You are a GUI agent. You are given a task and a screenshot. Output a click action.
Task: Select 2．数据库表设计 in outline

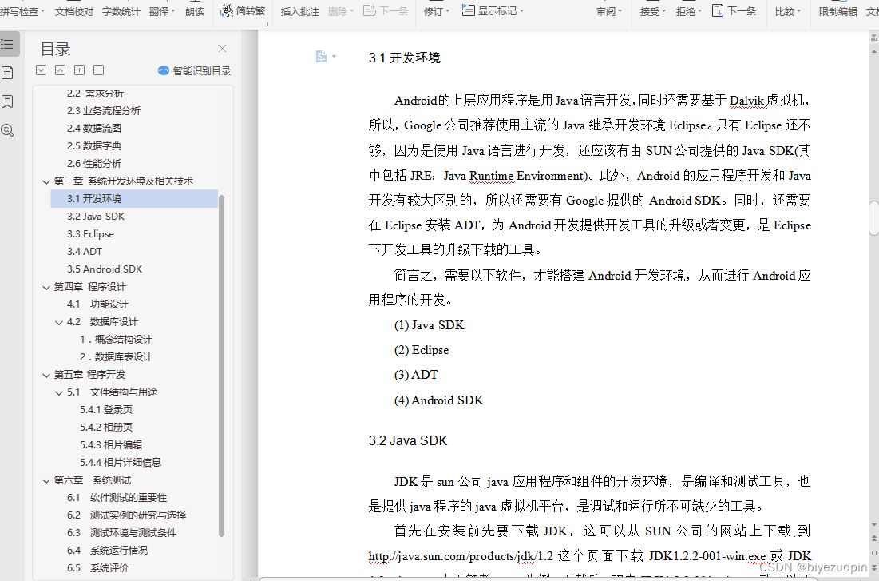pos(116,357)
